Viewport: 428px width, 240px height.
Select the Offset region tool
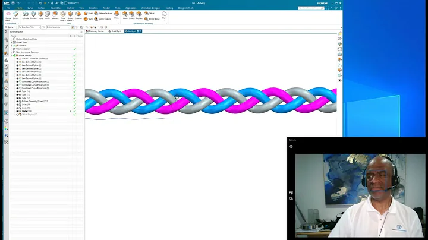click(x=149, y=13)
